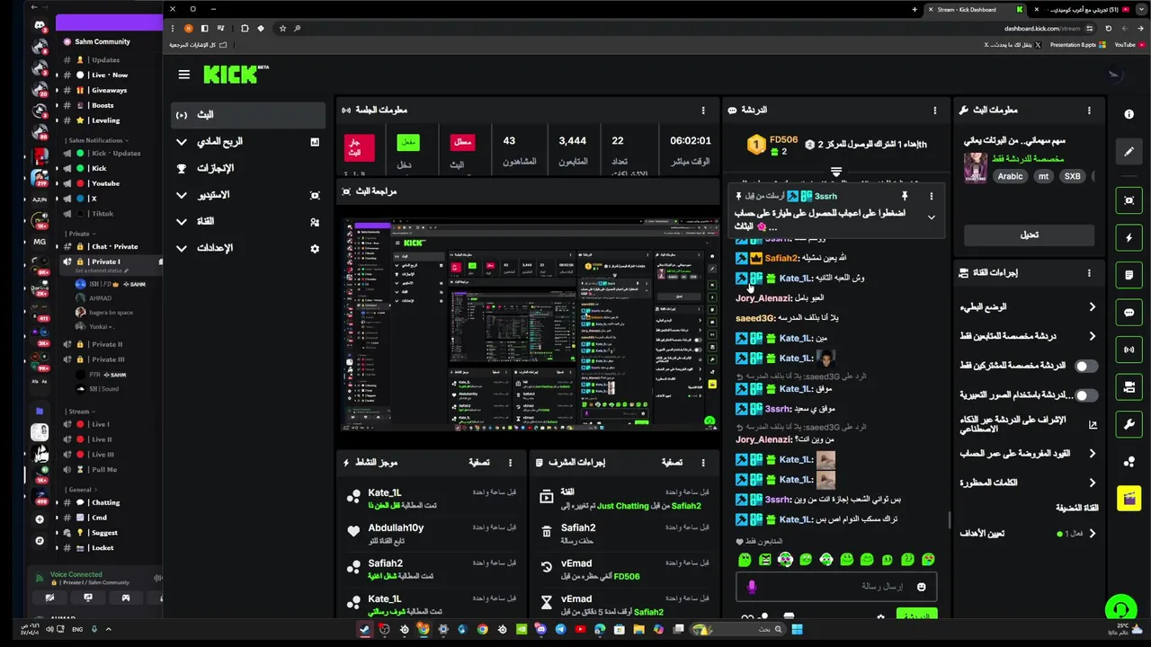Open channel actions panel three-dot menu
1151x647 pixels.
[1089, 272]
